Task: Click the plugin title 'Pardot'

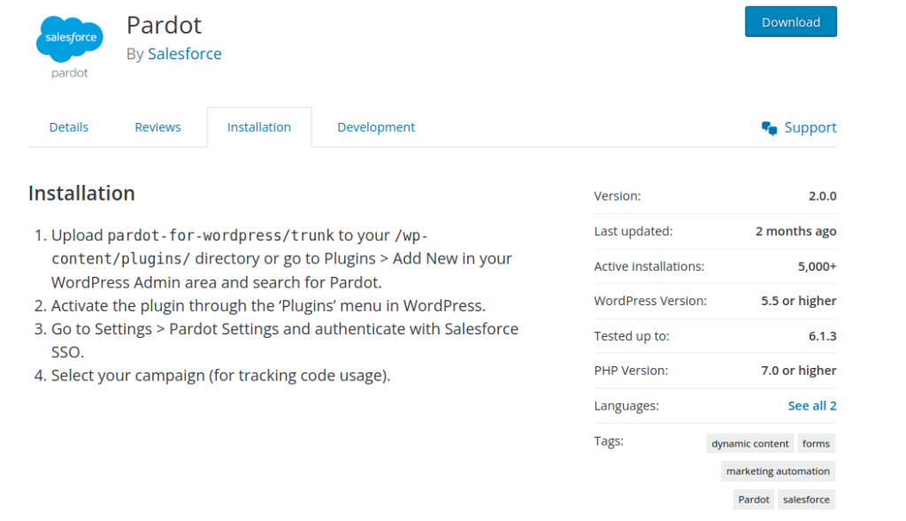Action: tap(164, 25)
